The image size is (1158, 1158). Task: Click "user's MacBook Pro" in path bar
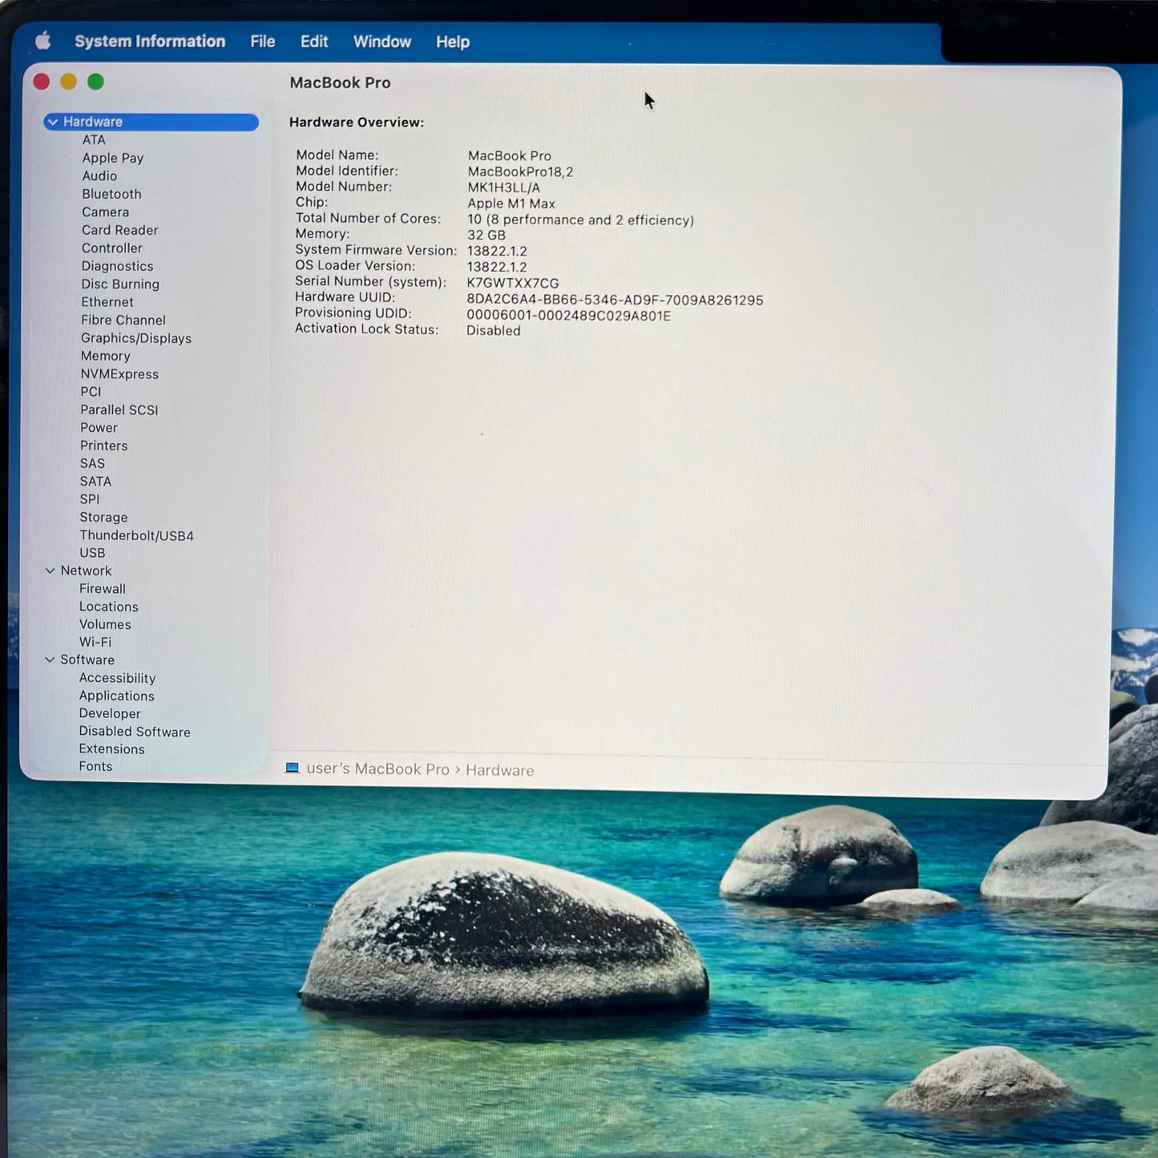coord(377,769)
